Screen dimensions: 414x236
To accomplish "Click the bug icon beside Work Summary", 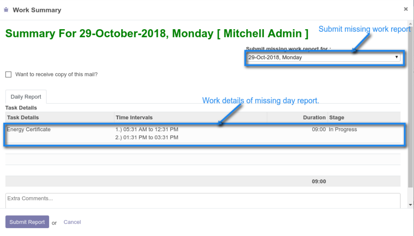I will (x=6, y=10).
